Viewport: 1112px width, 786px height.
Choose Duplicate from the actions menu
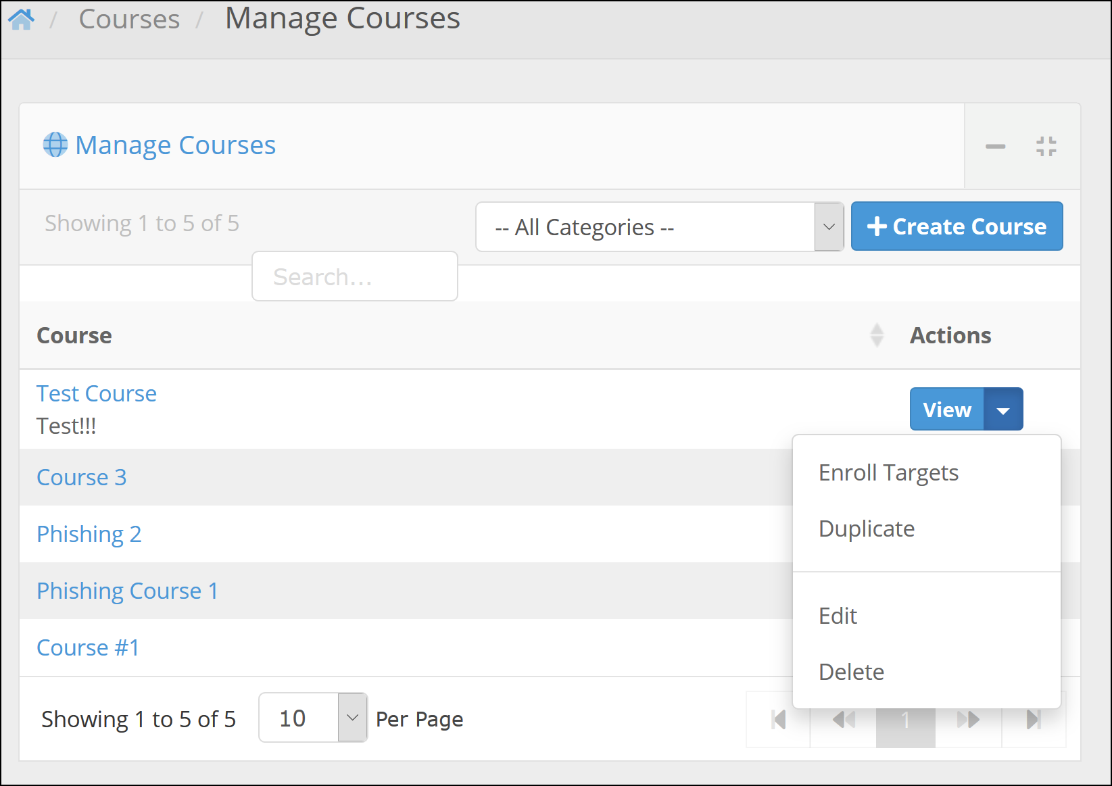click(x=867, y=529)
